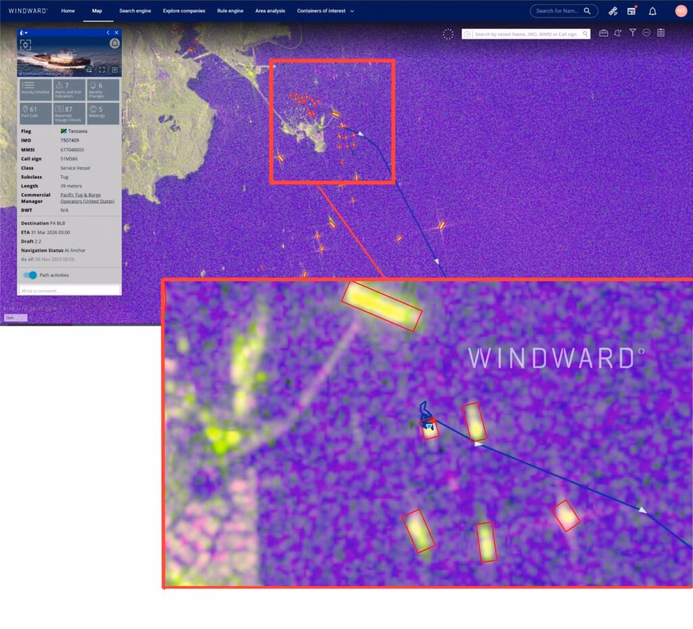Open the briefcase icon on map toolbar

point(603,32)
